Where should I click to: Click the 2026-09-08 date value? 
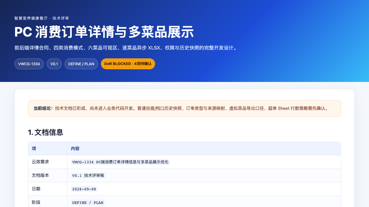(84, 189)
